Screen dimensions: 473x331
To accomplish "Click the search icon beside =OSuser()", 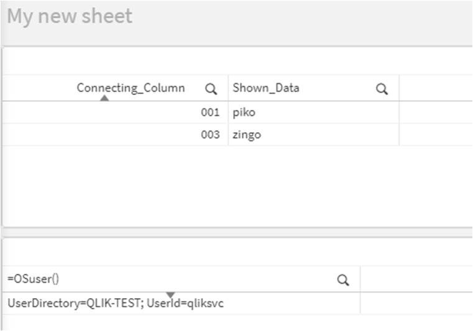I will [x=343, y=279].
